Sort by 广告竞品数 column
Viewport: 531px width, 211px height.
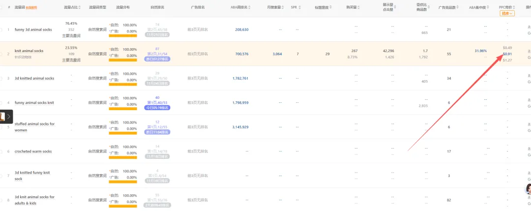pyautogui.click(x=457, y=8)
